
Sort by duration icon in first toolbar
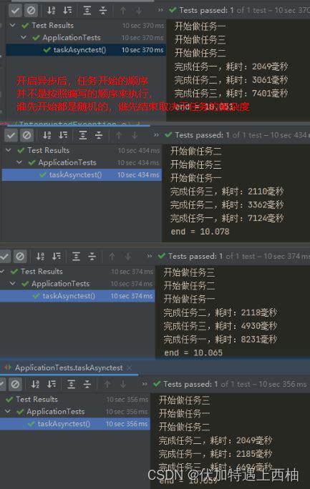[67, 11]
